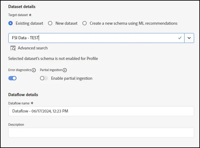Image resolution: width=200 pixels, height=148 pixels.
Task: Click the 'Dataset details' heading
Action: pyautogui.click(x=22, y=6)
